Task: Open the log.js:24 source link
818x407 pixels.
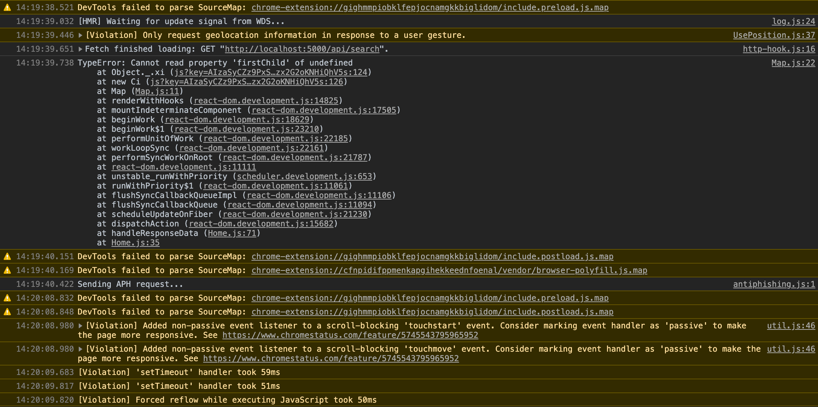Action: tap(793, 21)
